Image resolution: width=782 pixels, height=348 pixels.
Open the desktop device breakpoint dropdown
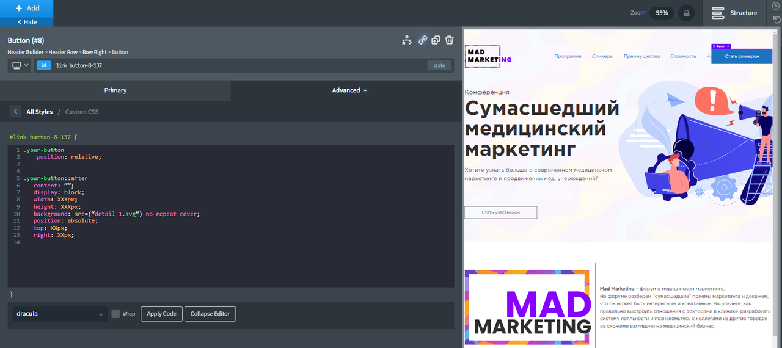pos(20,65)
